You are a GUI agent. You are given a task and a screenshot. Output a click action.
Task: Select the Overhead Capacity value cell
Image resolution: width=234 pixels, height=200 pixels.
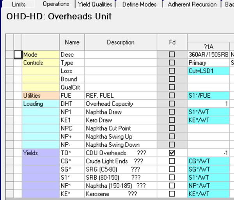(x=208, y=104)
